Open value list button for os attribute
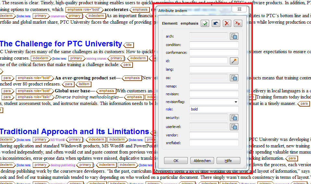This screenshot has height=184, width=311. tap(234, 78)
